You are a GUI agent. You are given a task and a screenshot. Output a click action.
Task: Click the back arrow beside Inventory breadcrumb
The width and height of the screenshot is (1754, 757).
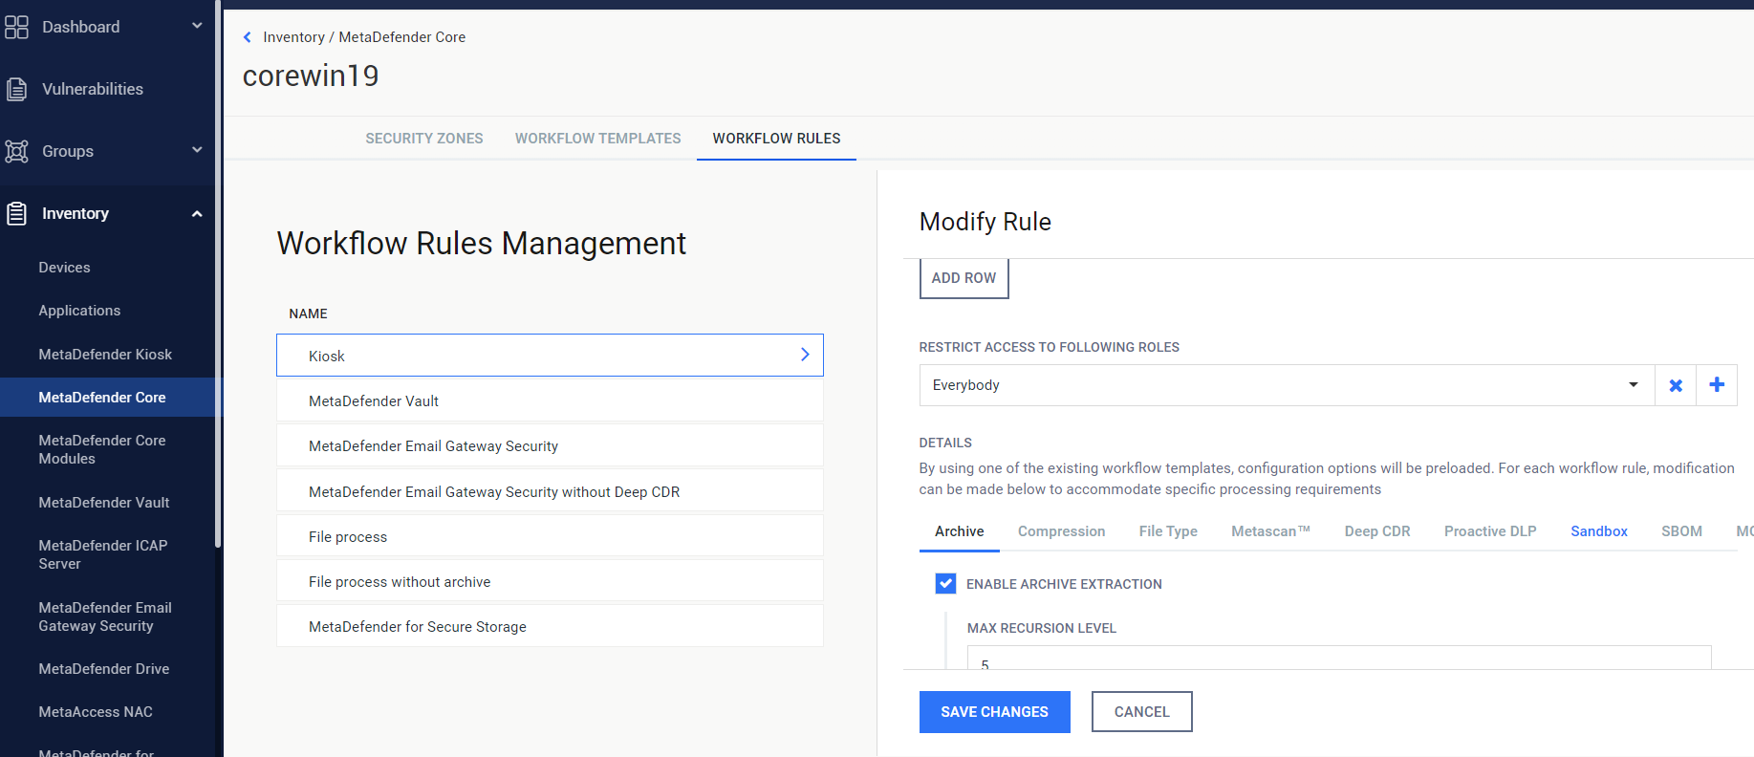coord(248,37)
